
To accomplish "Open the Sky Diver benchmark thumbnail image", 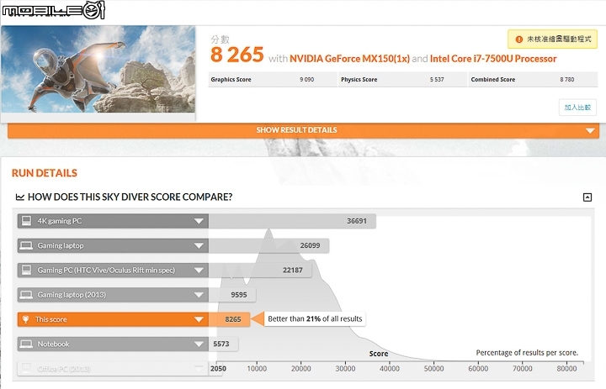I will pos(98,70).
